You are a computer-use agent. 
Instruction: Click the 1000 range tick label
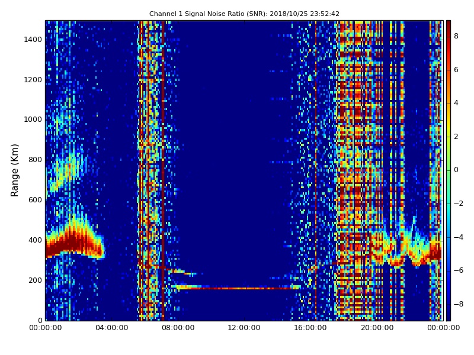[x=33, y=120]
